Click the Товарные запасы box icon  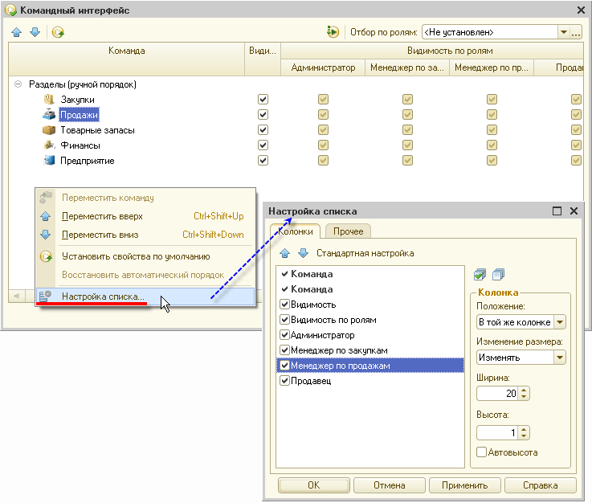(49, 130)
